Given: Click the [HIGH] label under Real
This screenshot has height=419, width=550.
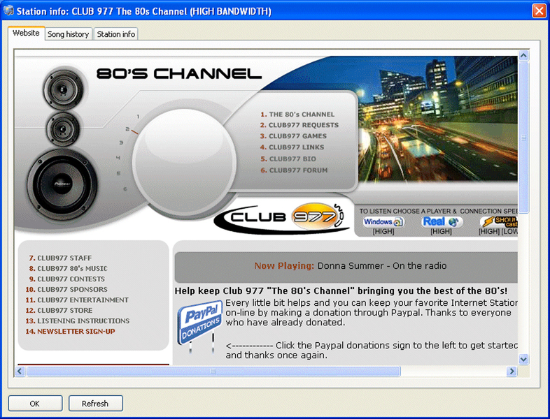Looking at the screenshot, I should tap(442, 232).
